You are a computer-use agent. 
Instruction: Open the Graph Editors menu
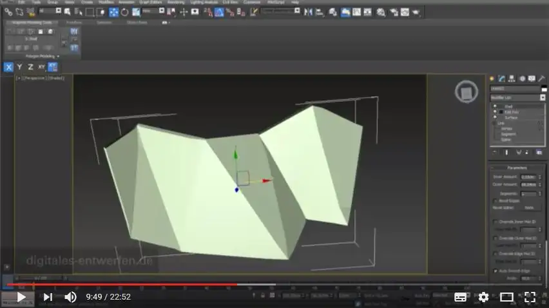(151, 2)
